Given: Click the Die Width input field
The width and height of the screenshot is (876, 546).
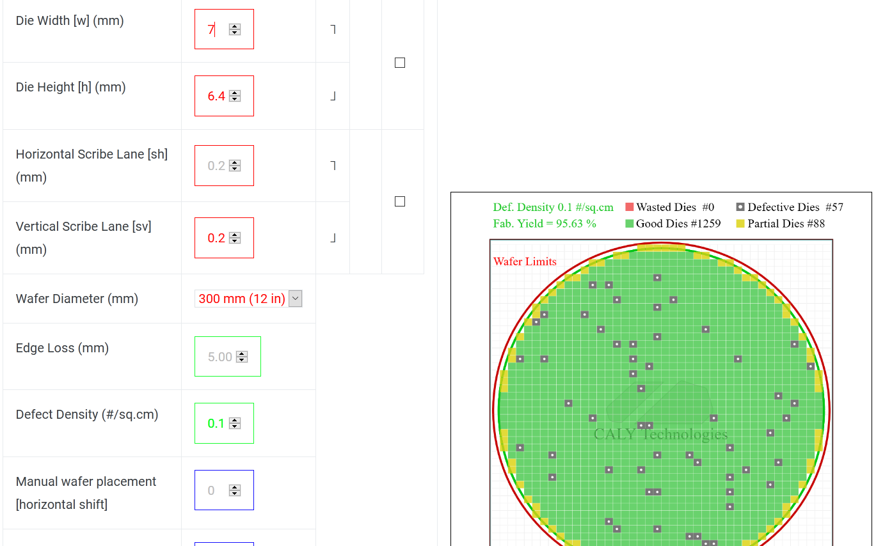Looking at the screenshot, I should (x=224, y=29).
